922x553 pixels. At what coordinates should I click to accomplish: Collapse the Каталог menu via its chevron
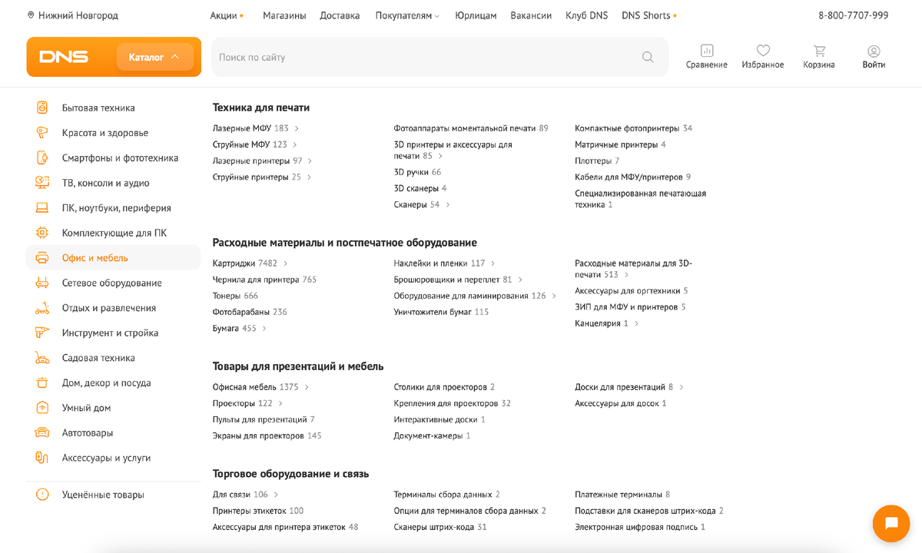(175, 56)
